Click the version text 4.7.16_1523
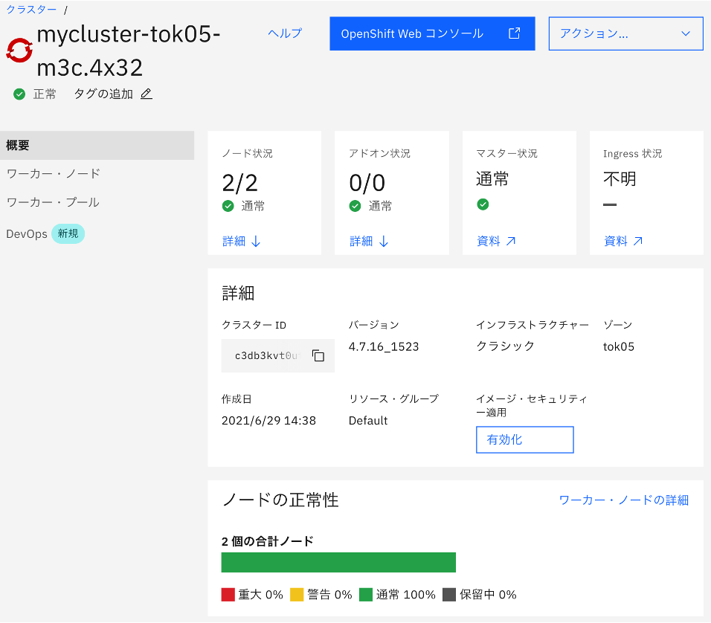The image size is (711, 623). tap(384, 347)
